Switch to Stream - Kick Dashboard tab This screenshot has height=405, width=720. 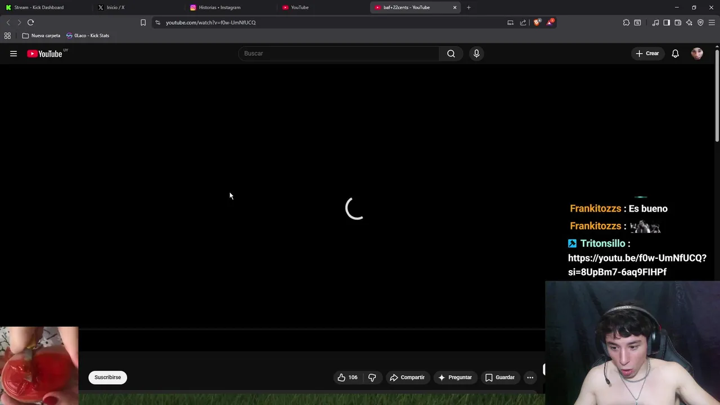(x=45, y=7)
